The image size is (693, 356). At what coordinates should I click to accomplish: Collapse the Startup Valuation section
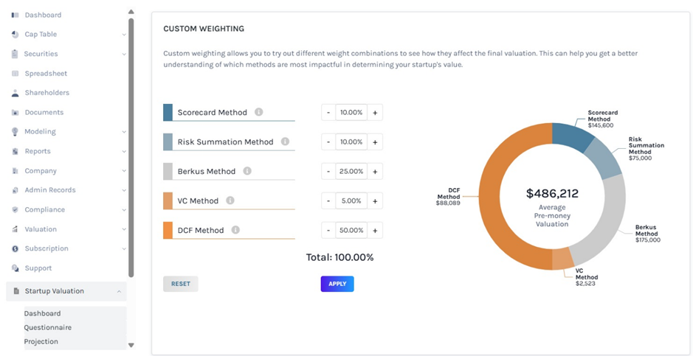[x=119, y=291]
